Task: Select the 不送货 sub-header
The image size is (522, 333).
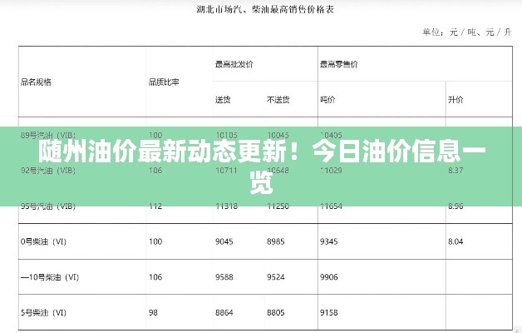Action: tap(278, 100)
